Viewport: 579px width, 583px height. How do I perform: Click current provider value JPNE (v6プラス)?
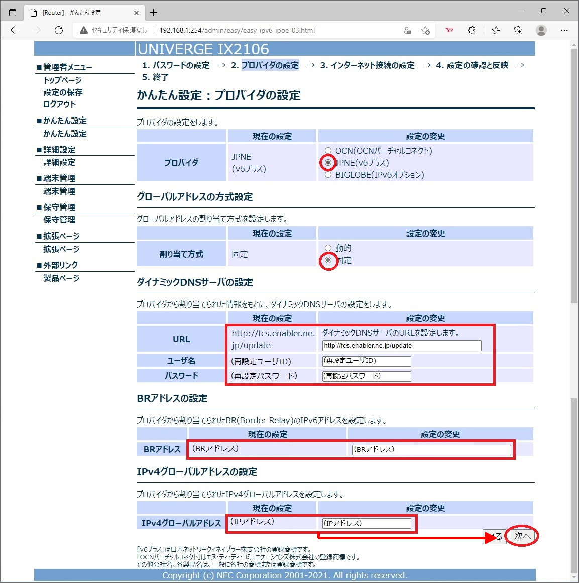coord(249,163)
